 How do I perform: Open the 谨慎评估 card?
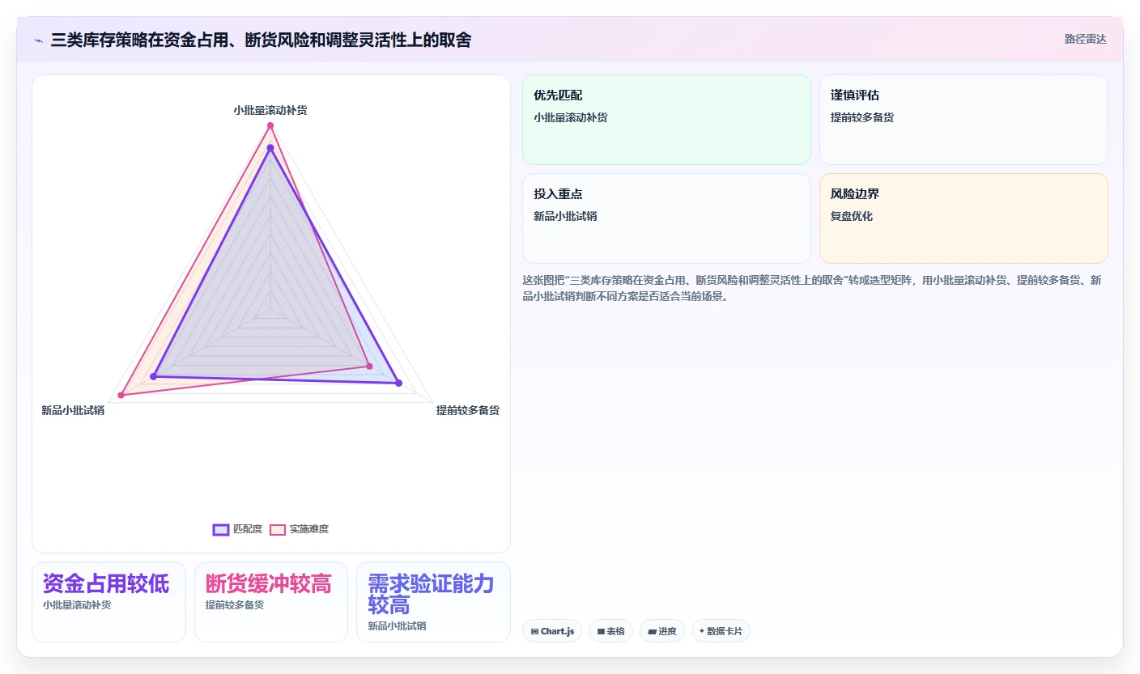click(963, 120)
